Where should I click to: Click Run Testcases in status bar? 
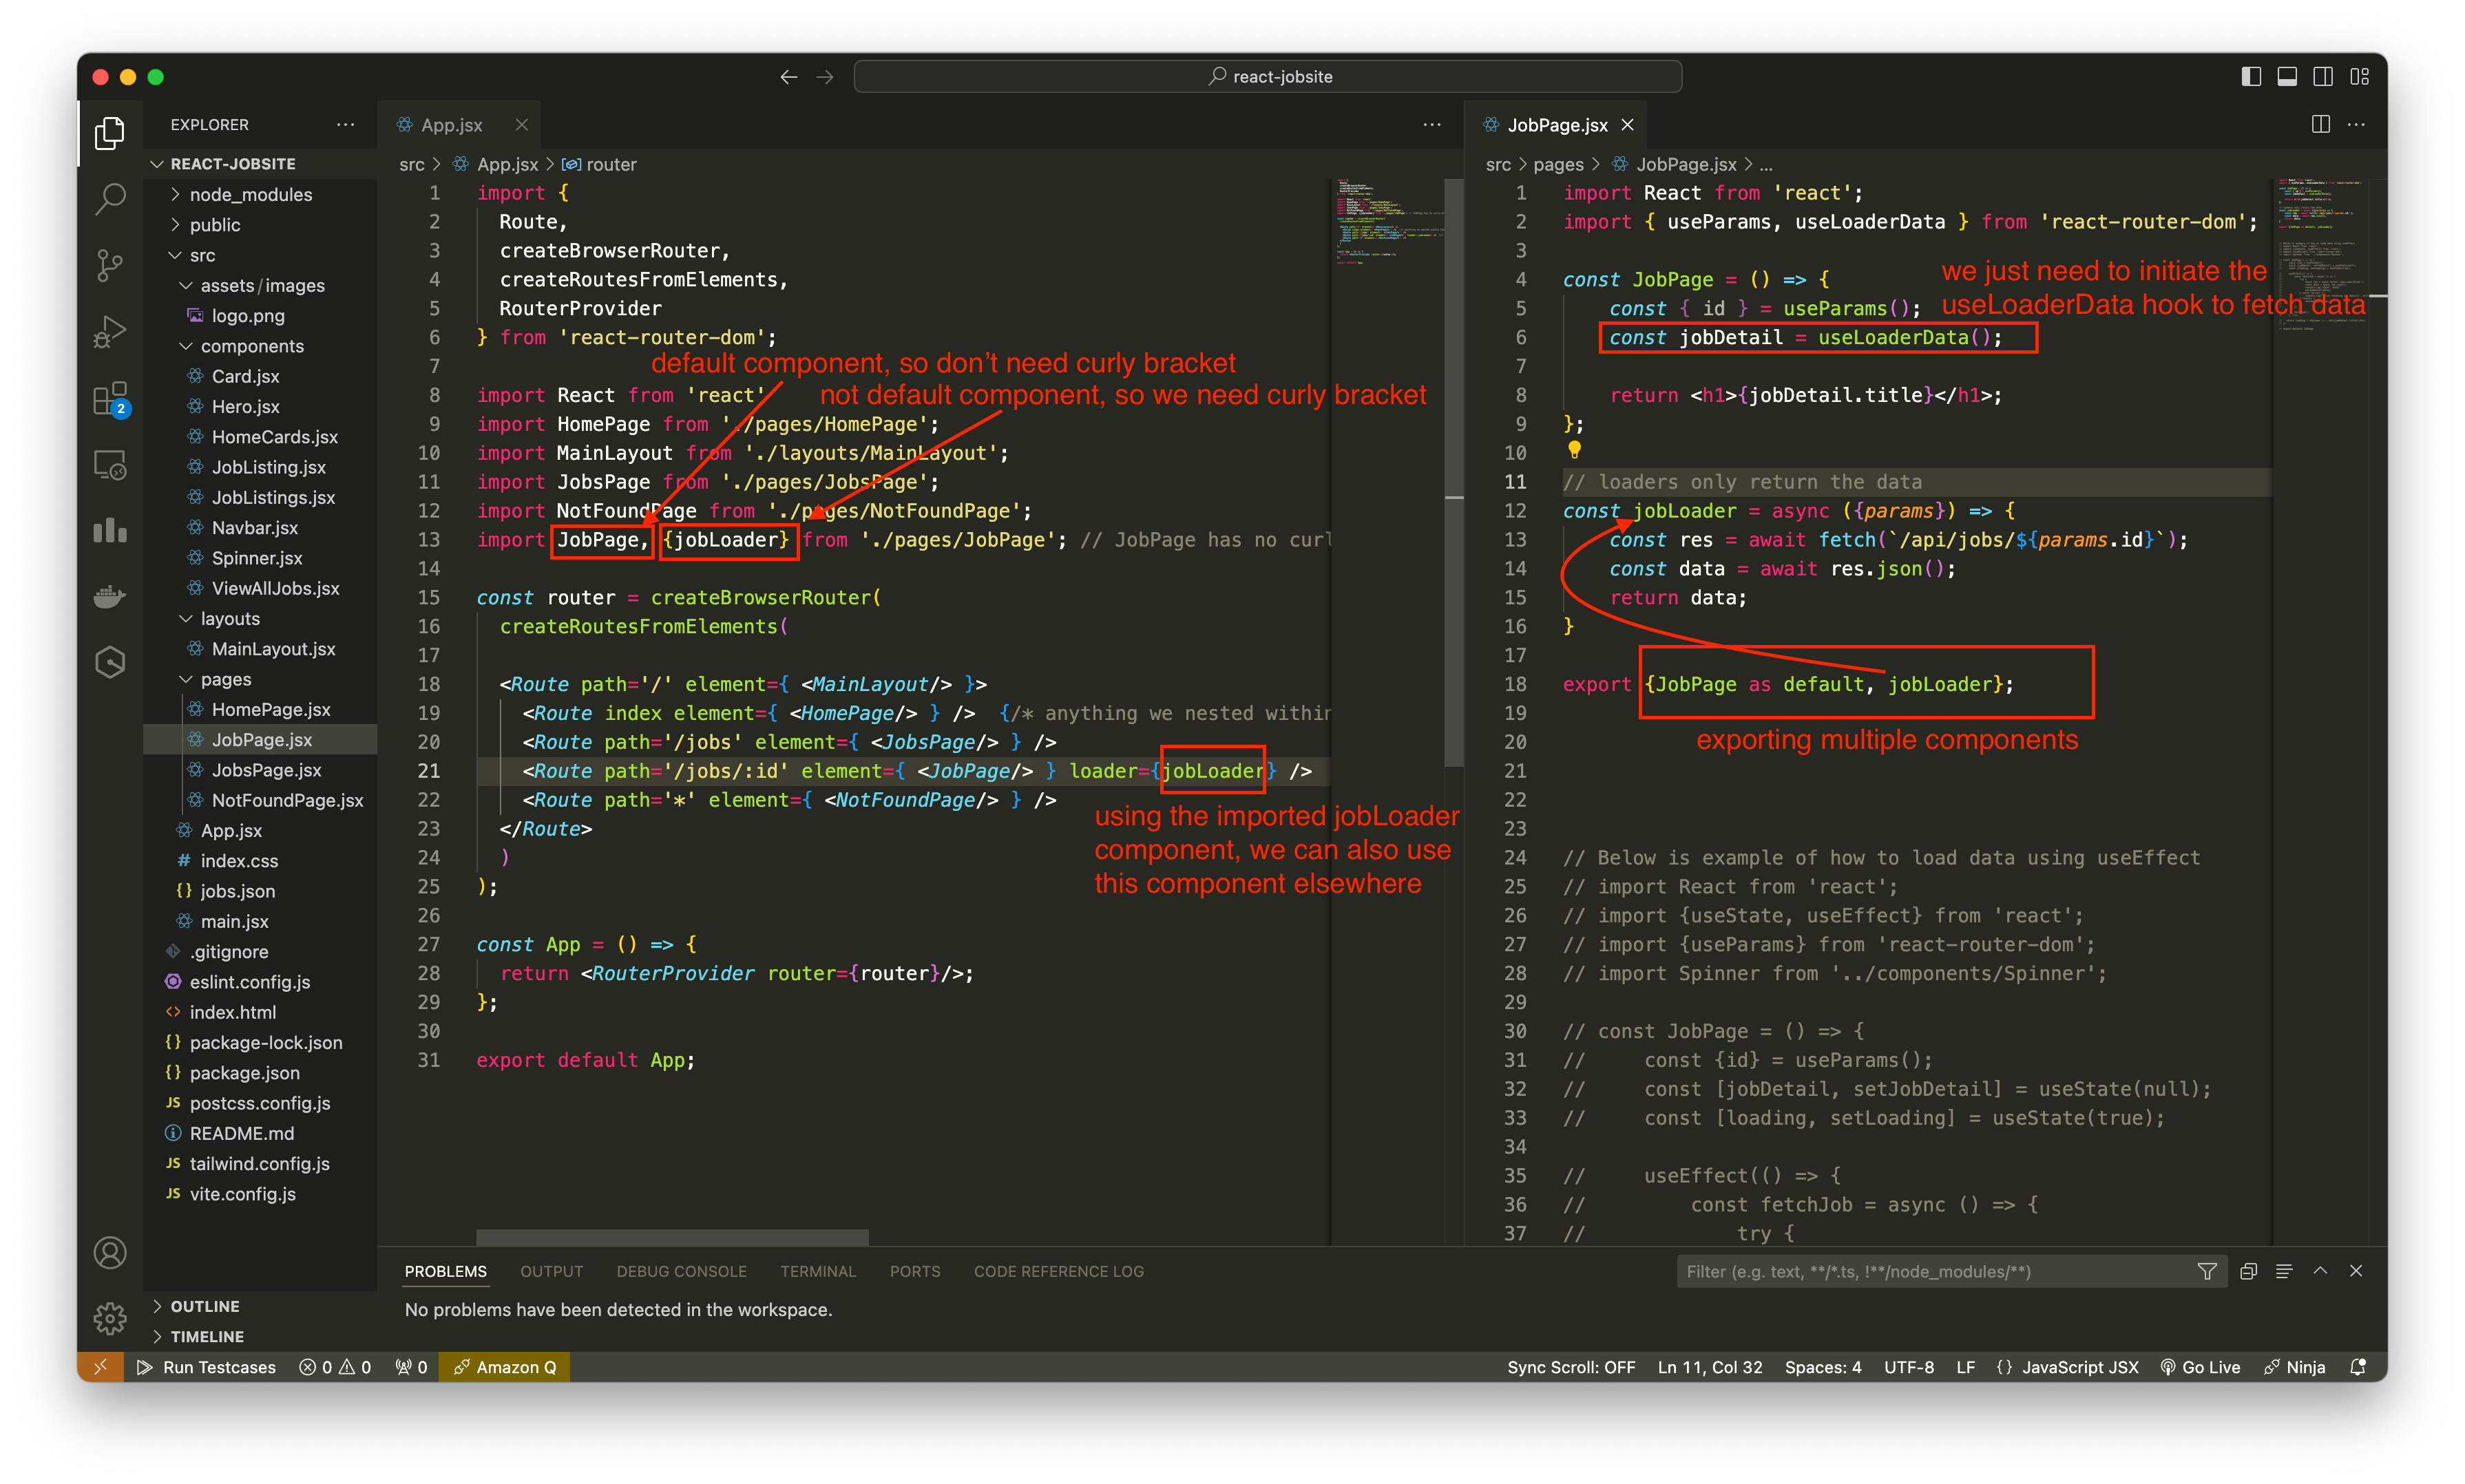206,1367
